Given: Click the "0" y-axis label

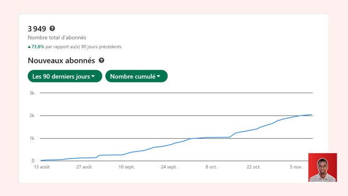Looking at the screenshot, I should coord(33,161).
